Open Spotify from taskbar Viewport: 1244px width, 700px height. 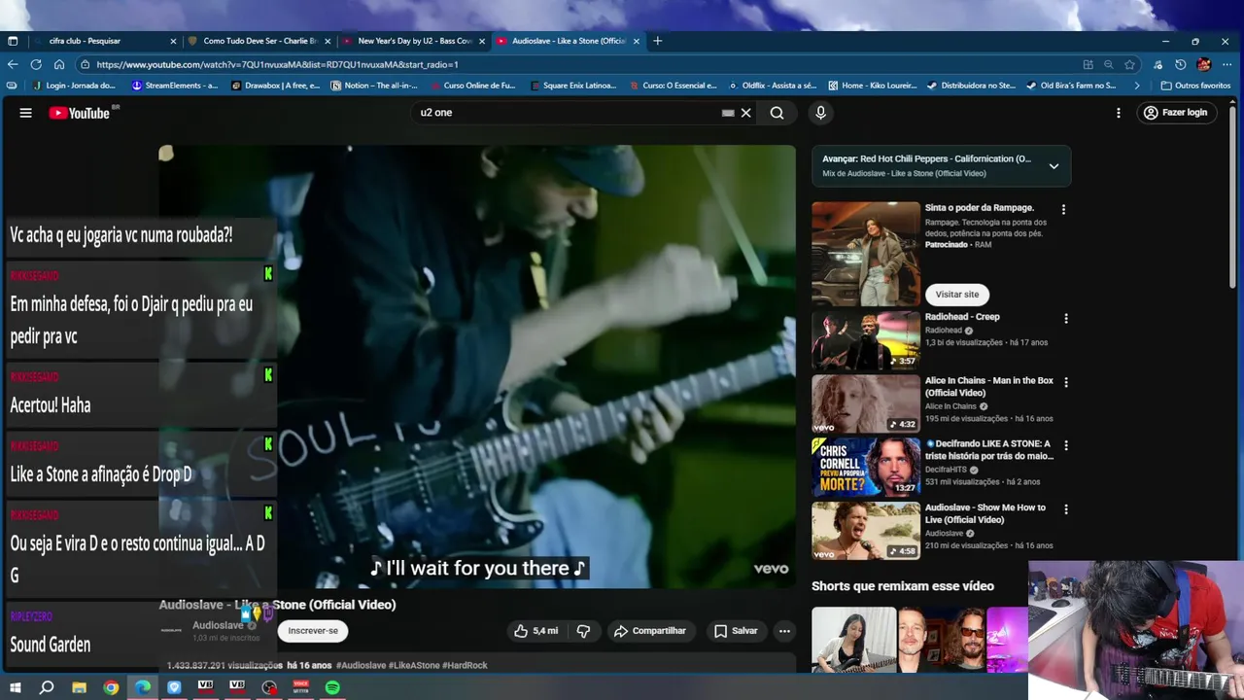pyautogui.click(x=332, y=687)
